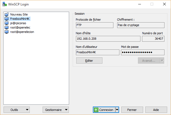Click the Nom d'hôte field
Image resolution: width=171 pixels, height=115 pixels.
(x=108, y=39)
